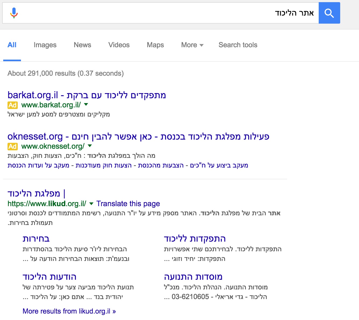Image resolution: width=359 pixels, height=320 pixels.
Task: Open the מוסדות התנועה sitelink
Action: tap(193, 277)
